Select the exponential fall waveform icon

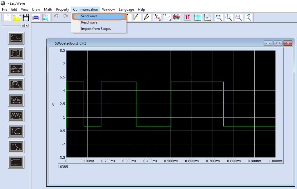tap(16, 146)
